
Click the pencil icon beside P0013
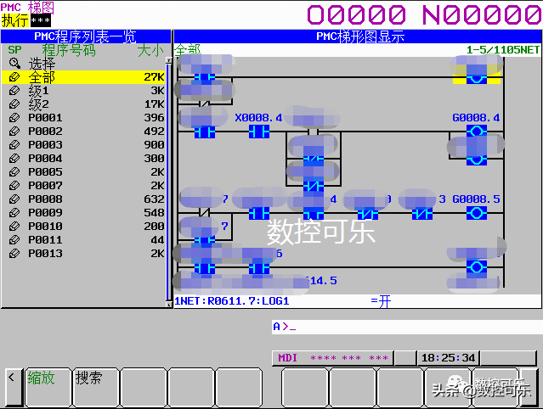click(14, 254)
